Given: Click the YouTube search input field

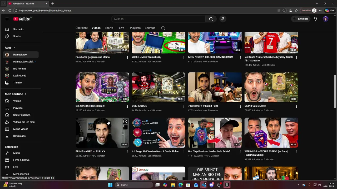Looking at the screenshot, I should pyautogui.click(x=158, y=19).
